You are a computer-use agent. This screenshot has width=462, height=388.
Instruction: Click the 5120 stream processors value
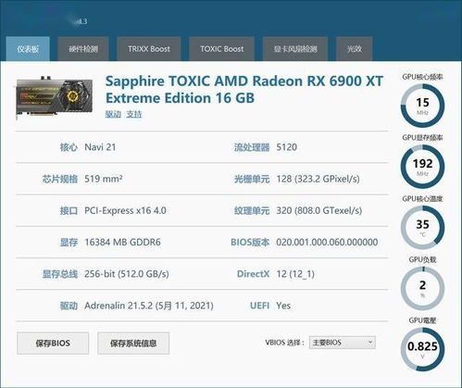coord(287,147)
